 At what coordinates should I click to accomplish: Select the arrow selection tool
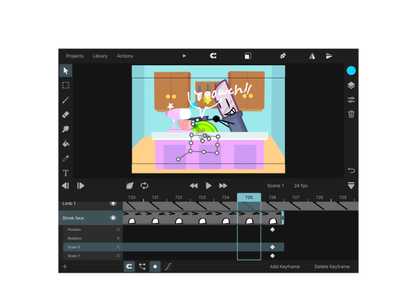[x=66, y=70]
